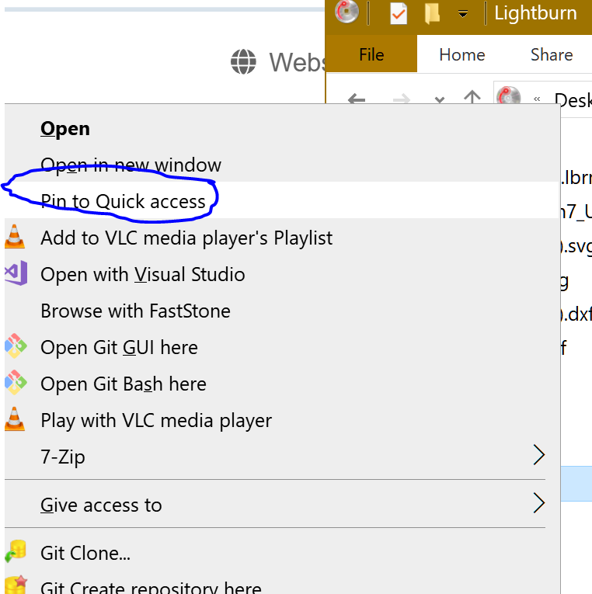Click the New folder icon in title bar
592x594 pixels.
click(433, 13)
